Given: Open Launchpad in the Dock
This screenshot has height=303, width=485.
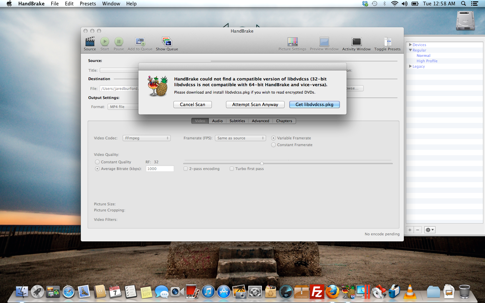Looking at the screenshot, I should pos(38,292).
